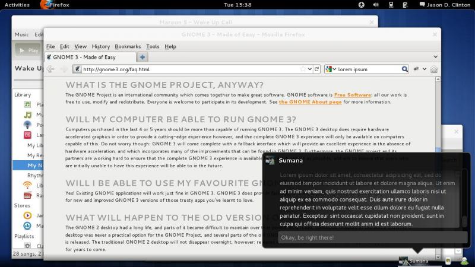Select the highlighted My N... row in Rhythmbox

tap(28, 166)
